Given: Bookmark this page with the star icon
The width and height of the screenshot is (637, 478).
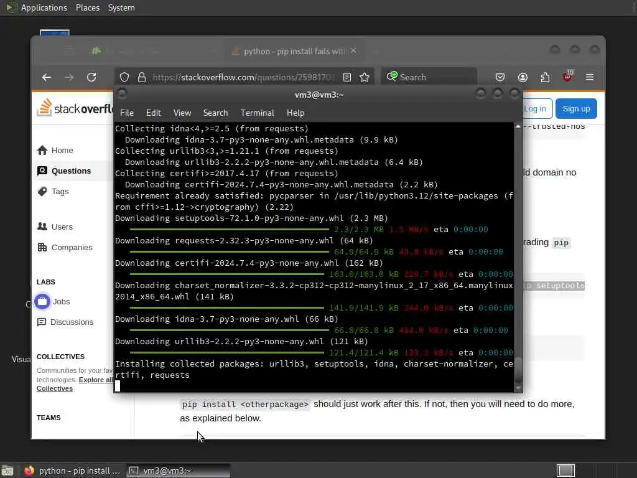Looking at the screenshot, I should point(365,77).
